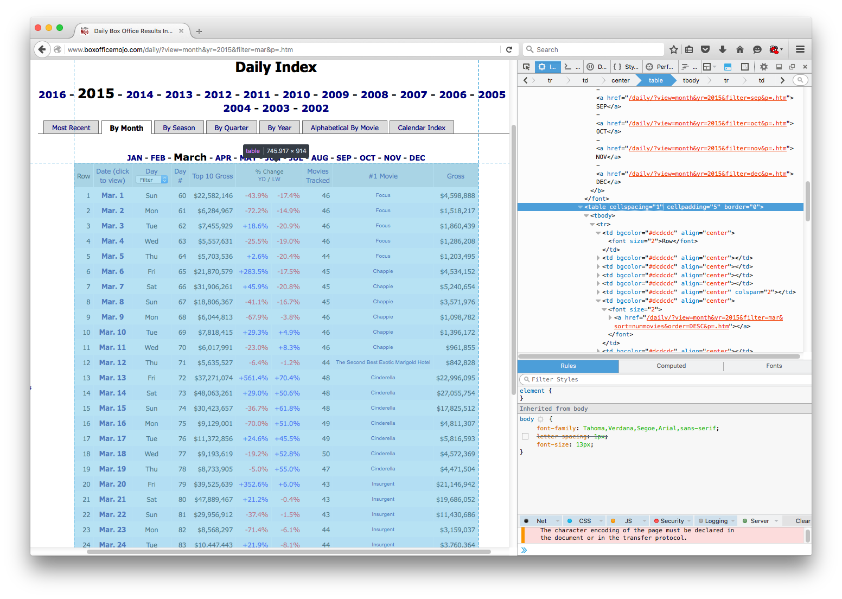Image resolution: width=842 pixels, height=599 pixels.
Task: Change DevTools docking with the dock icon
Action: (779, 67)
